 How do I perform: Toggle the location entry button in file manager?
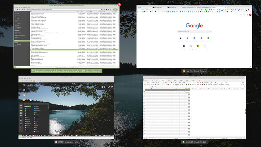coord(104,10)
